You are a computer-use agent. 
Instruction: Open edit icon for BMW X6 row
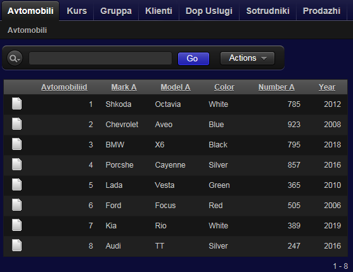(x=17, y=144)
